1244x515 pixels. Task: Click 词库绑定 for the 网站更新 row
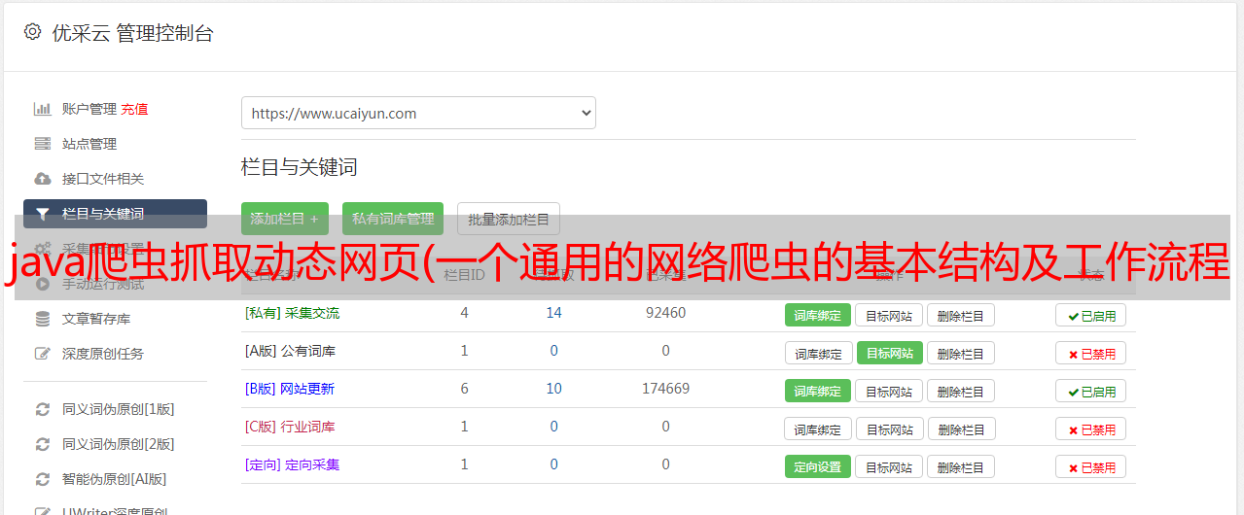pyautogui.click(x=818, y=391)
